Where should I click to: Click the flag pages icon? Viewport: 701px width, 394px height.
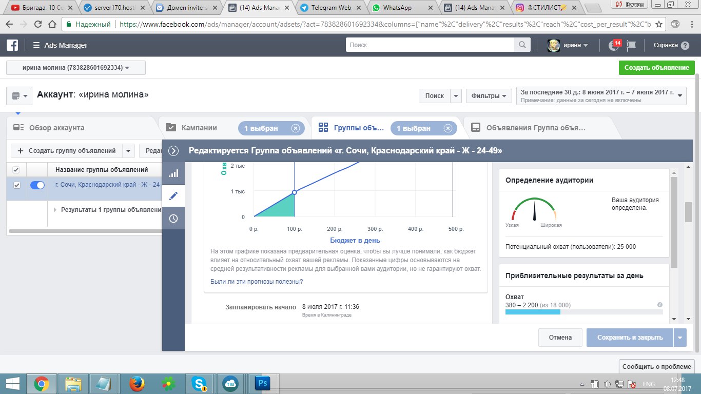pyautogui.click(x=632, y=45)
